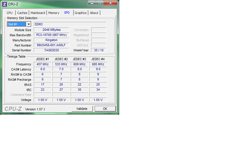Viewport: 247px width, 154px height.
Task: Click the empty SPD Ext. field
Action: [x=99, y=45]
